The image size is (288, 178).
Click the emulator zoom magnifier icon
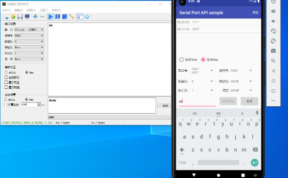[273, 61]
